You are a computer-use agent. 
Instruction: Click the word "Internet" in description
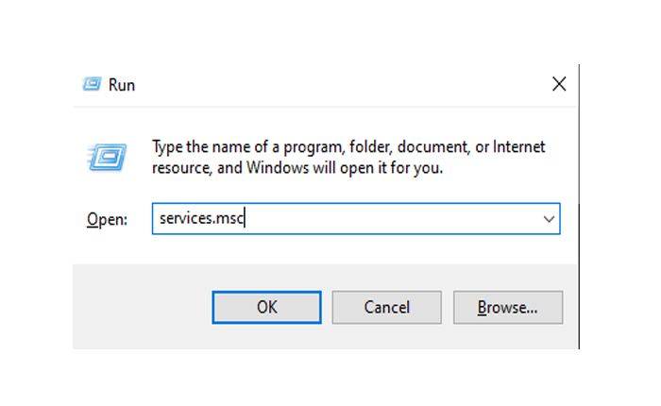(518, 147)
